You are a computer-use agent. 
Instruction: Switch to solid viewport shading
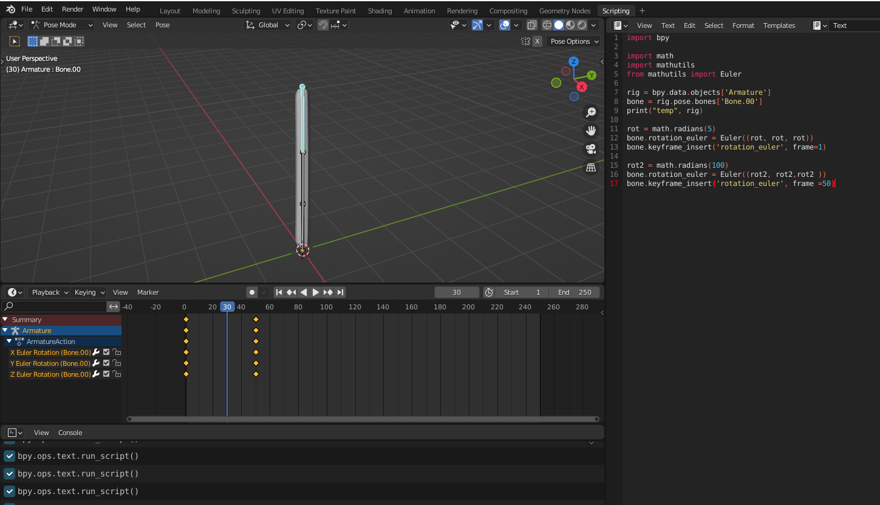[x=559, y=25]
